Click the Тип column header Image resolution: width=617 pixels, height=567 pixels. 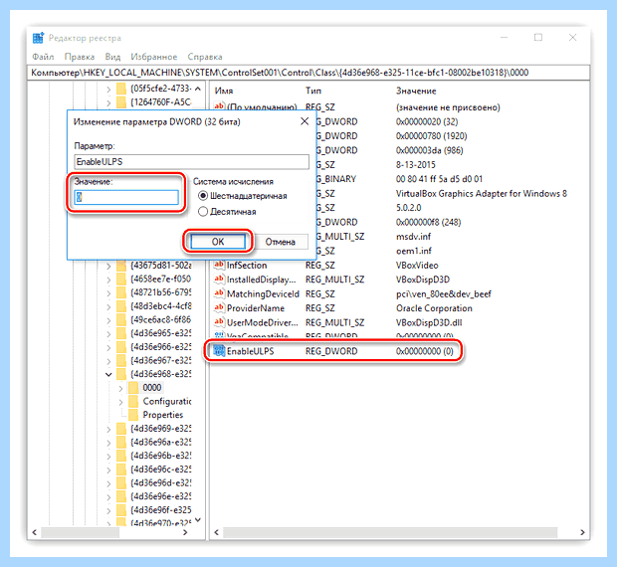pos(313,91)
